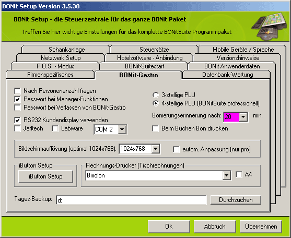This screenshot has height=238, width=291.
Task: Click Durchsuchen to browse backup folder
Action: pyautogui.click(x=236, y=200)
